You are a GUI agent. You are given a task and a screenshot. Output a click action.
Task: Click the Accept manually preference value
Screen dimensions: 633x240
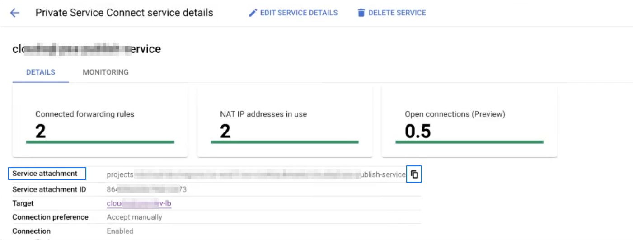click(134, 217)
